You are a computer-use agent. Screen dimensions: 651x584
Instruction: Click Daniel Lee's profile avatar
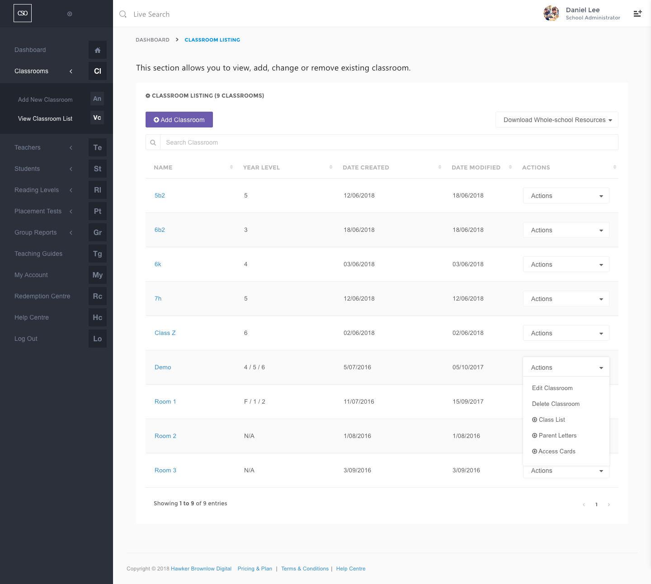tap(551, 14)
